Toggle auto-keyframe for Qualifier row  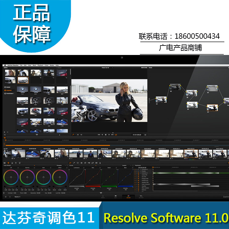(x=138, y=186)
